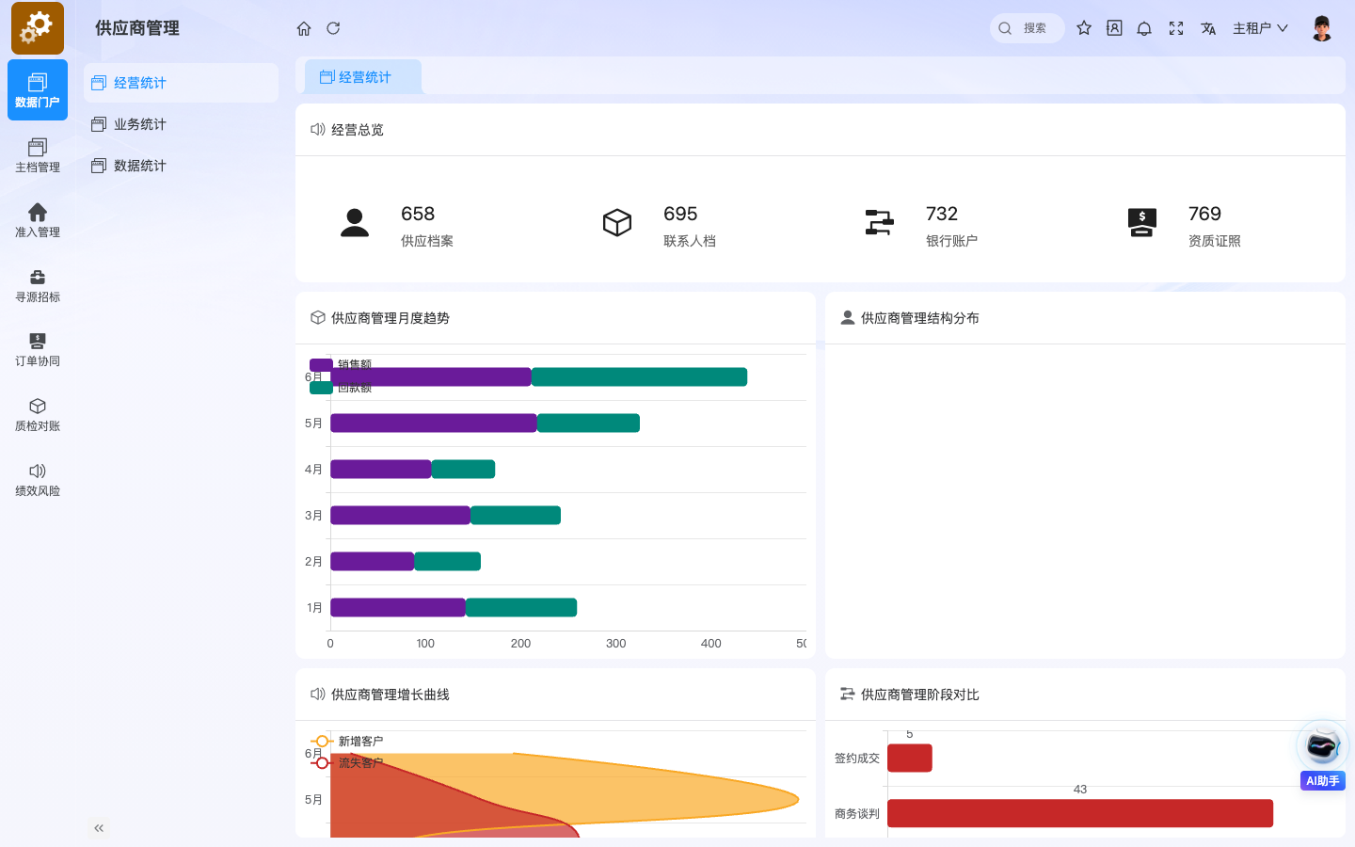This screenshot has width=1355, height=847.
Task: Toggle 回款额 legend series
Action: point(341,387)
